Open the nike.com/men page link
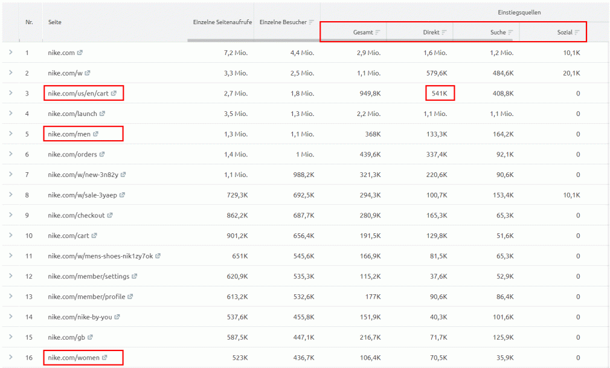The image size is (610, 368). click(69, 134)
